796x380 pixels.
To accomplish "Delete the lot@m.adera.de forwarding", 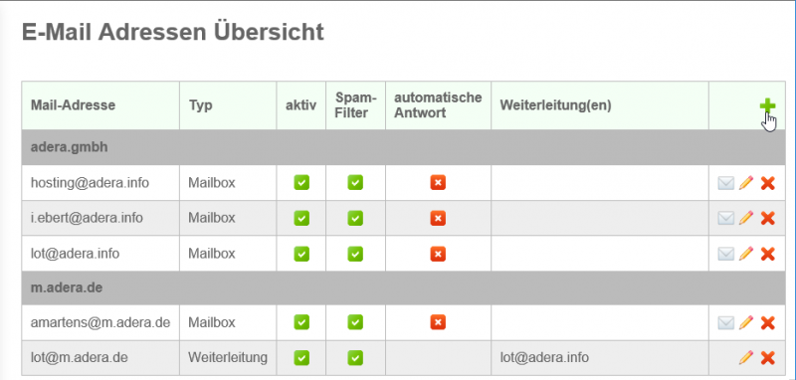I will tap(767, 358).
